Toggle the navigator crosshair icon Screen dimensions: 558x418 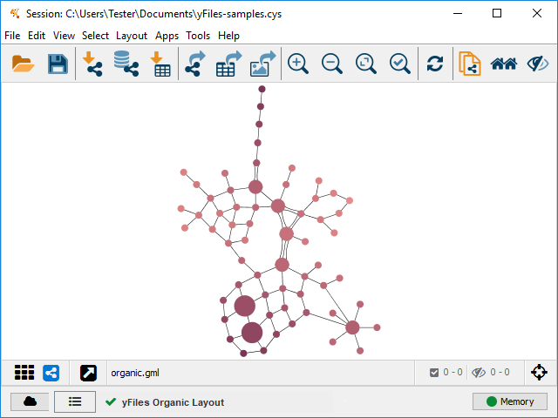(539, 372)
